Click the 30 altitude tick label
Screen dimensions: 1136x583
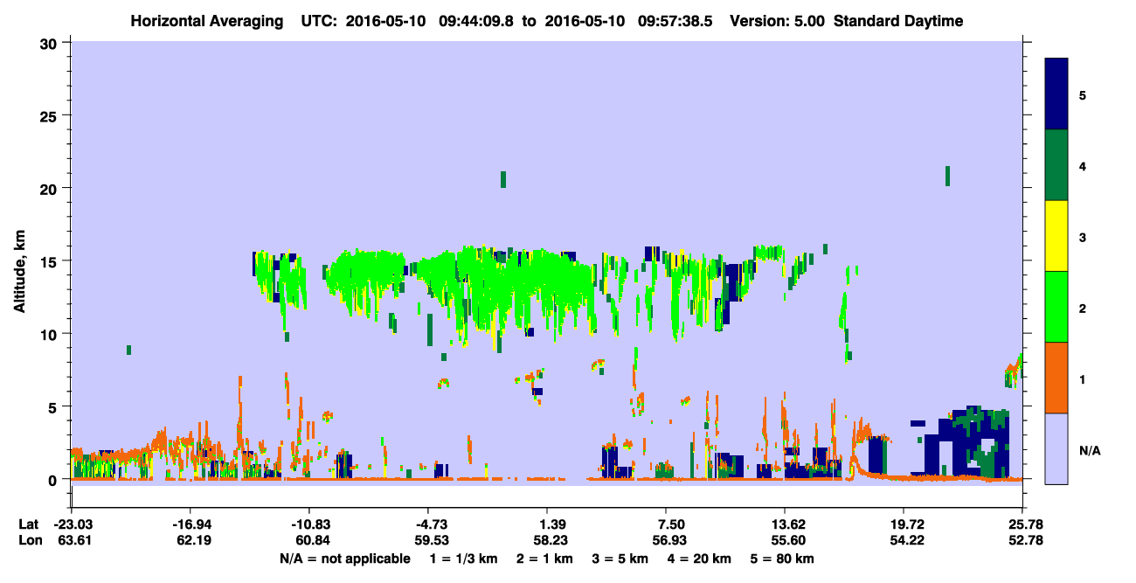coord(51,43)
